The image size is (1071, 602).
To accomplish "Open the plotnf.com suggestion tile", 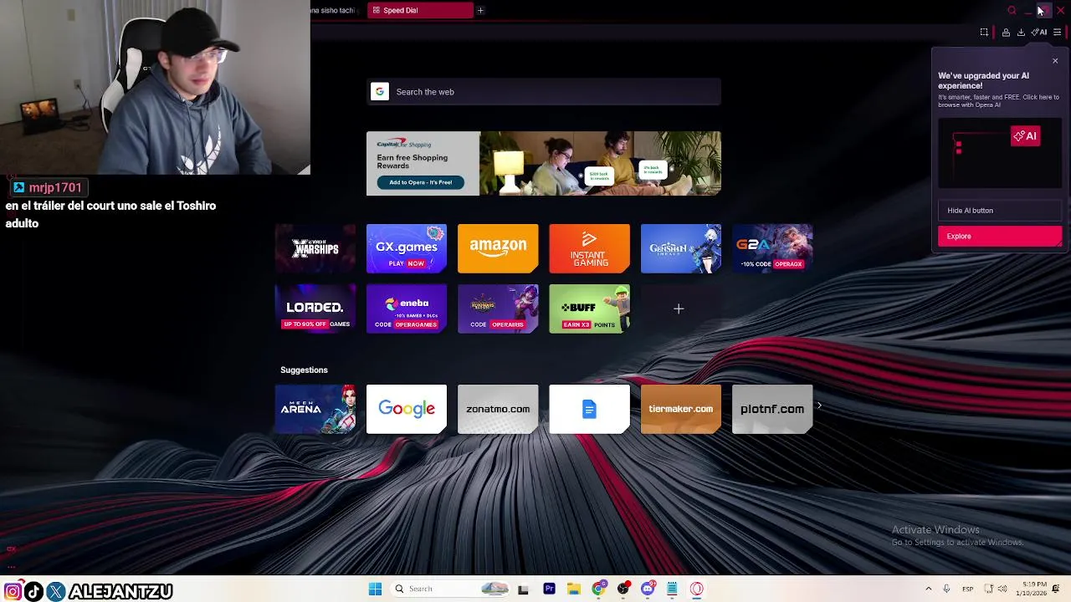I will point(772,409).
